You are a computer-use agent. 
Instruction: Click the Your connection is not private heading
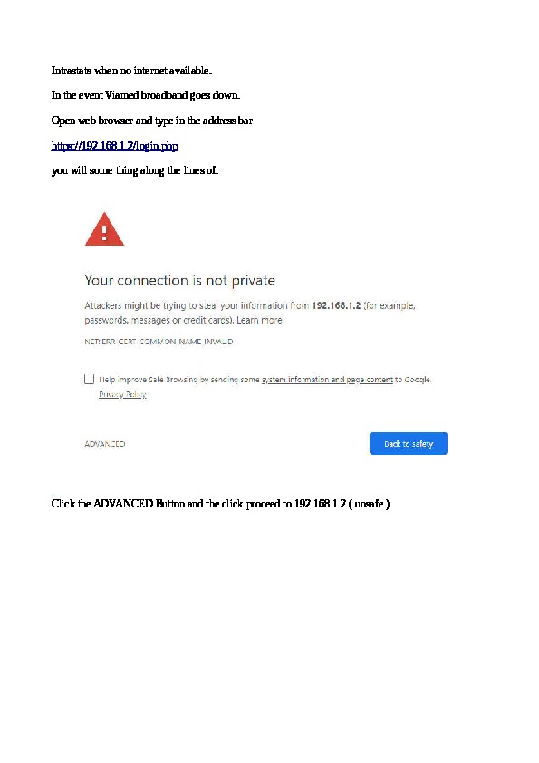[179, 280]
